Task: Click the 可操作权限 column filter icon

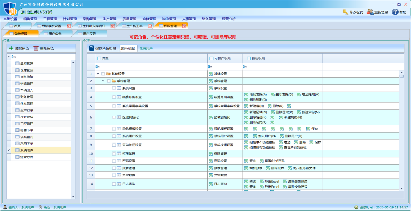Action: pyautogui.click(x=210, y=67)
